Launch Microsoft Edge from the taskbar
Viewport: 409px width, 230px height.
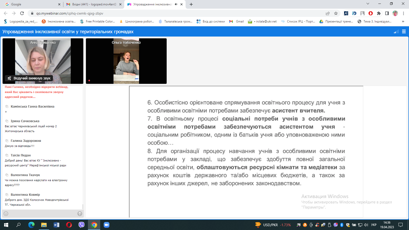pos(31,225)
